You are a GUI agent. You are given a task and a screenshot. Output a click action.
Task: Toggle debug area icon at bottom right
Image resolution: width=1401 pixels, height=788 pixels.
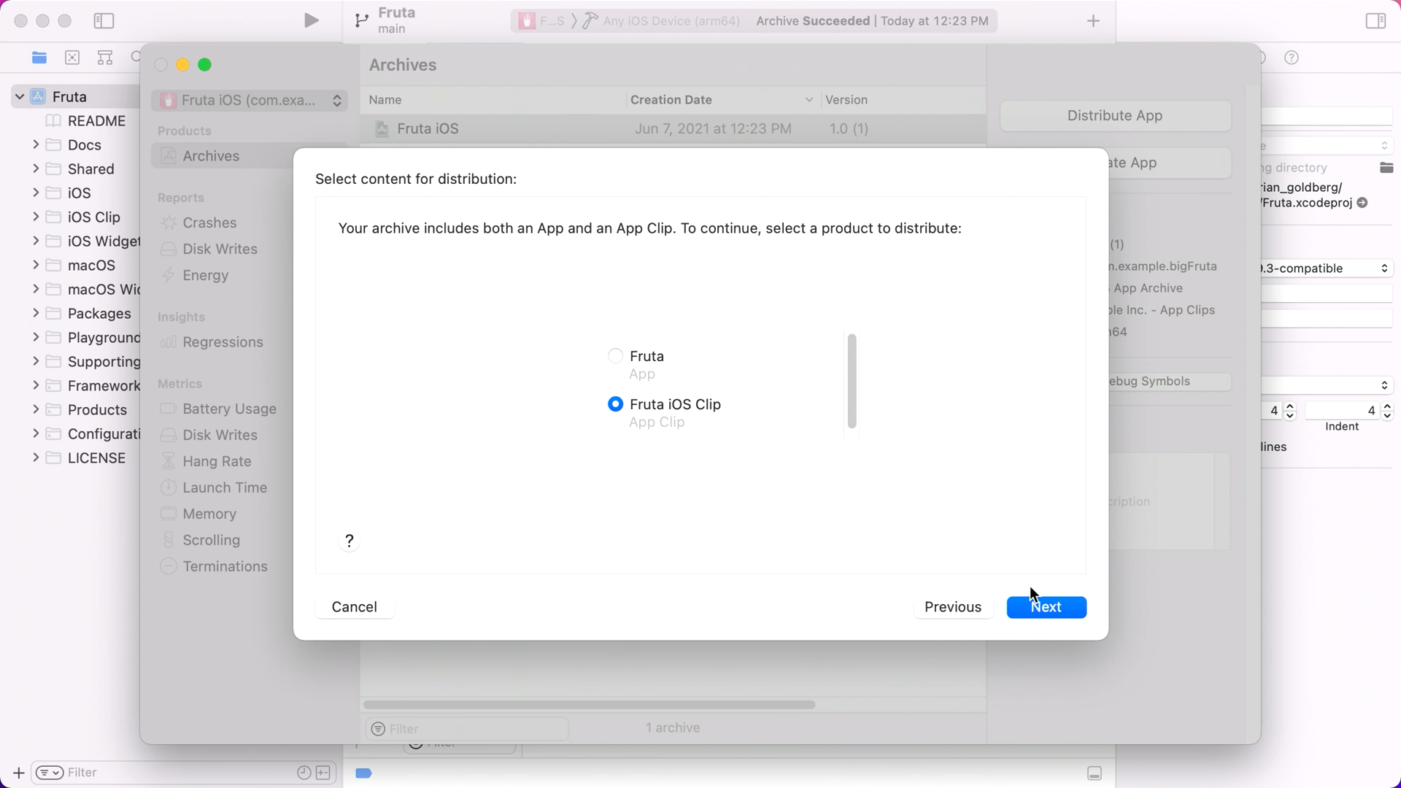pyautogui.click(x=1095, y=773)
